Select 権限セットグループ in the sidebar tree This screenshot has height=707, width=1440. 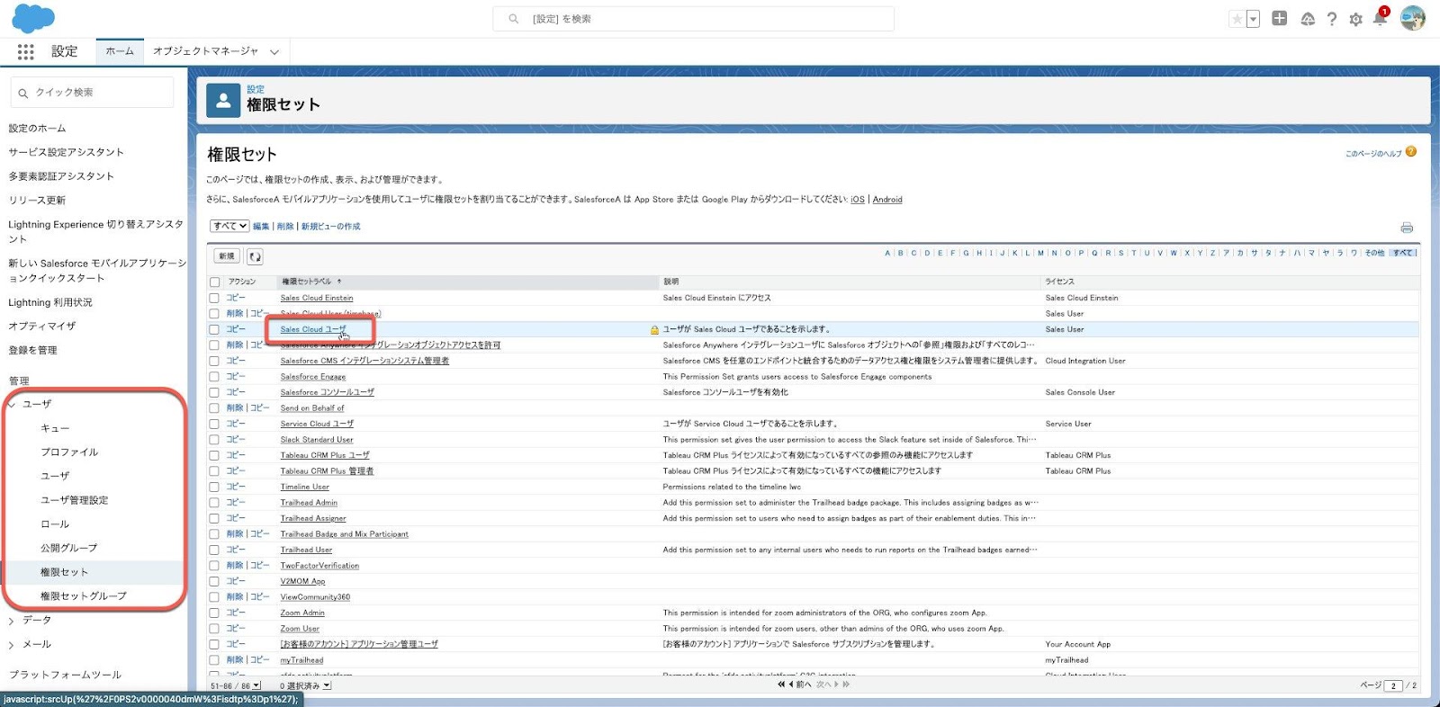pos(84,596)
